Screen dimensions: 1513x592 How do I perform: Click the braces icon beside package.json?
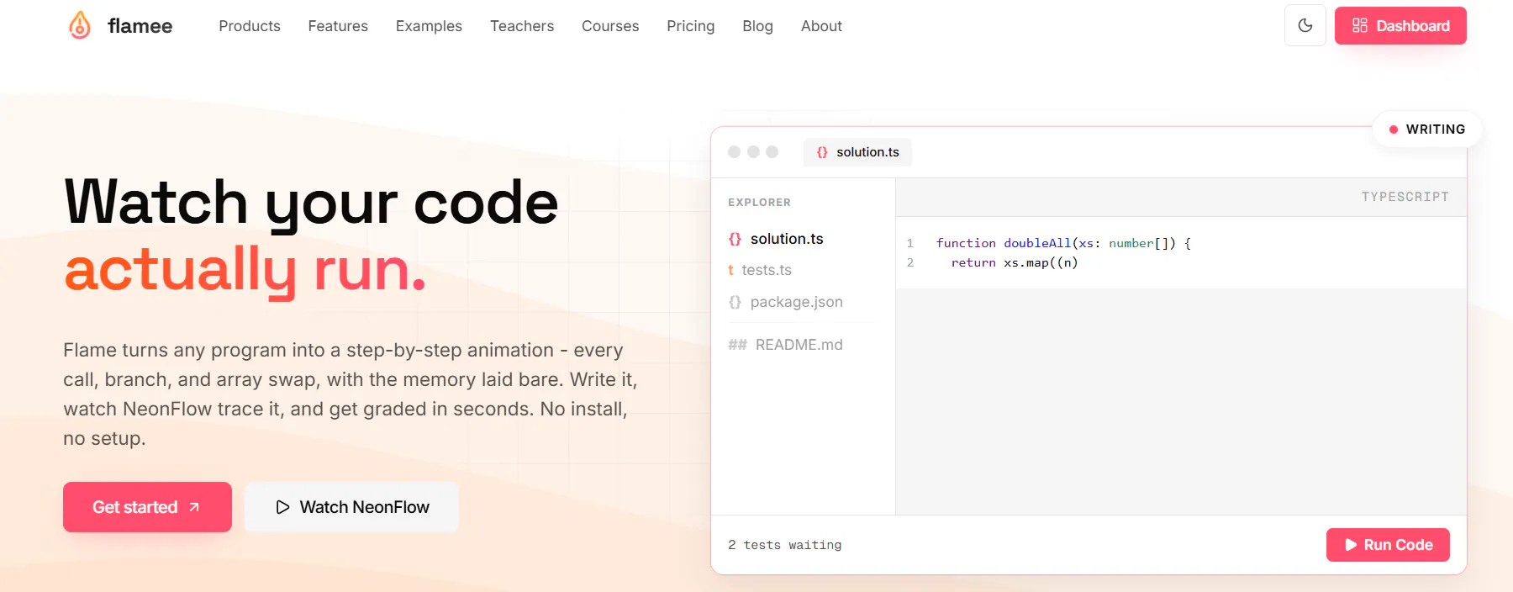coord(735,302)
